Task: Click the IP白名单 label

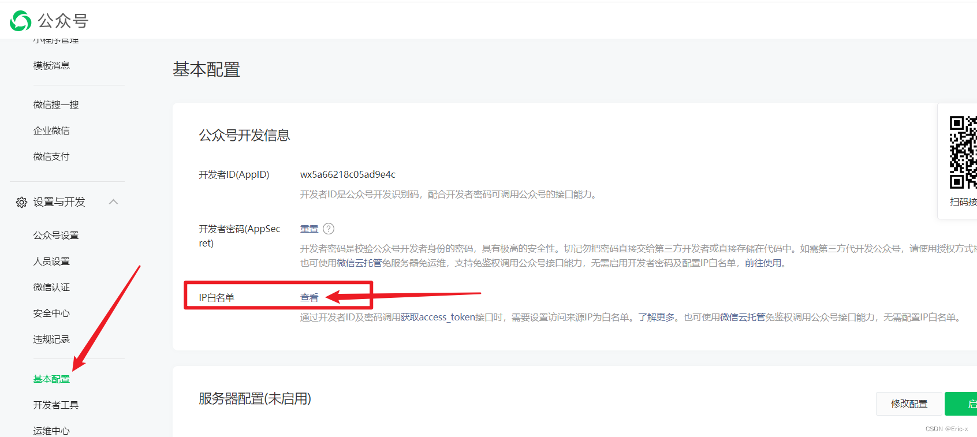Action: pyautogui.click(x=217, y=297)
